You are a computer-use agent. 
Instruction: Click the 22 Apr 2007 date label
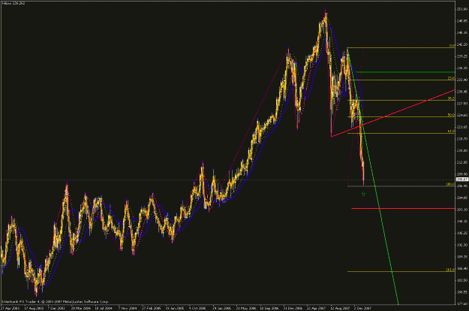(316, 308)
